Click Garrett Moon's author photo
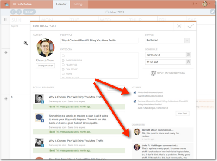 [x=46, y=47]
